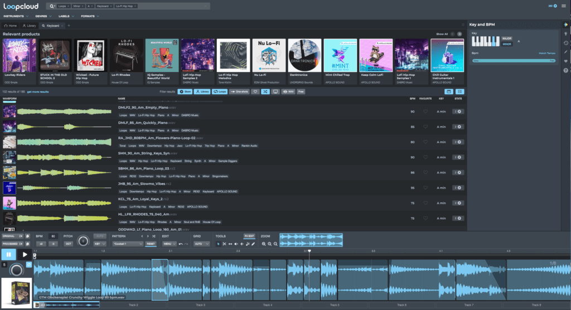Switch to the Keyboard search tab

(x=52, y=26)
